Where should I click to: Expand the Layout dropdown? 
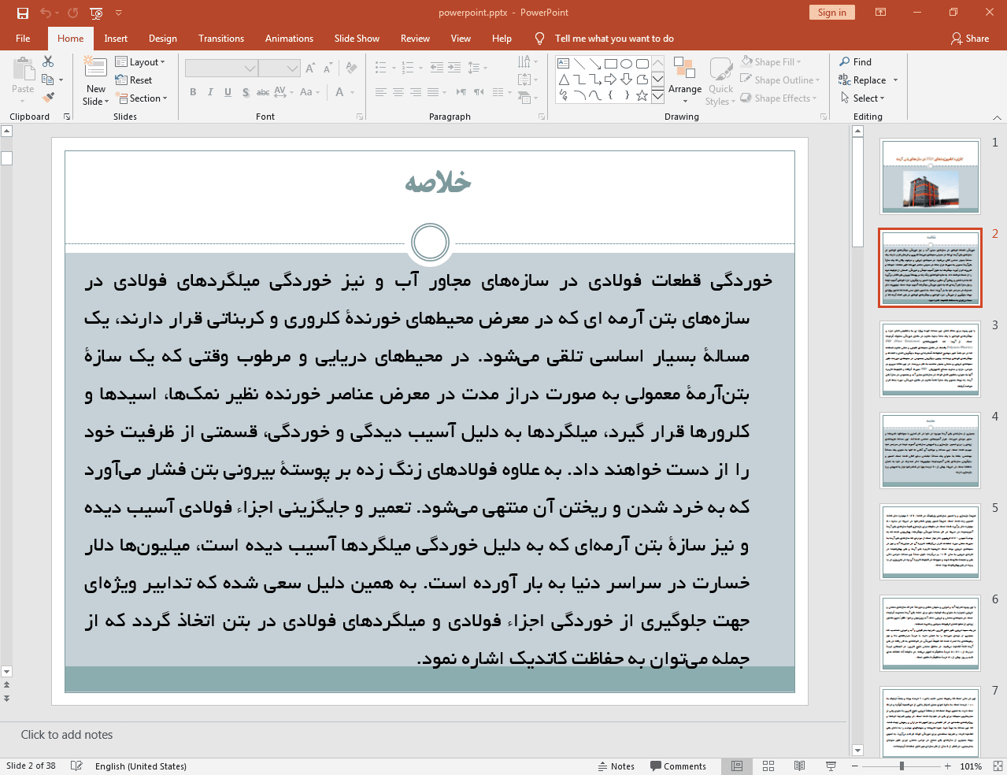coord(140,62)
